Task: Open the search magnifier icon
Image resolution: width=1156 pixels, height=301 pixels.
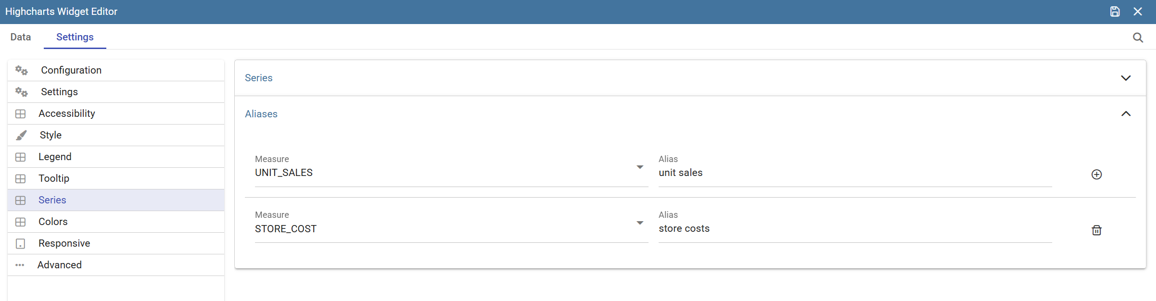Action: pos(1138,38)
